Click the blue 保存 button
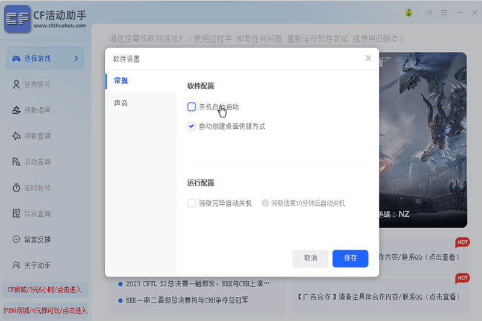 pyautogui.click(x=350, y=258)
